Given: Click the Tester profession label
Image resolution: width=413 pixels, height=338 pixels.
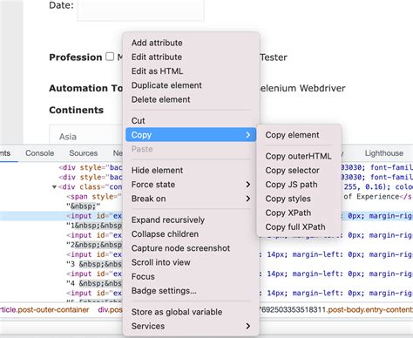Looking at the screenshot, I should coord(274,57).
